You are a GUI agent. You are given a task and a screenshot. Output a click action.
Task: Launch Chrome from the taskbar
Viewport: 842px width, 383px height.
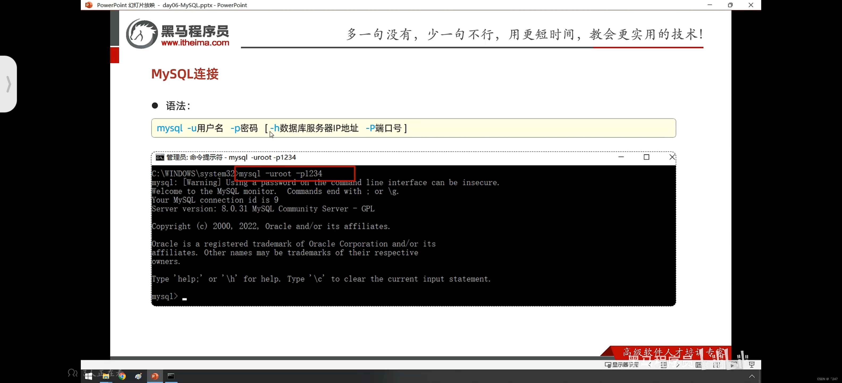(x=122, y=376)
